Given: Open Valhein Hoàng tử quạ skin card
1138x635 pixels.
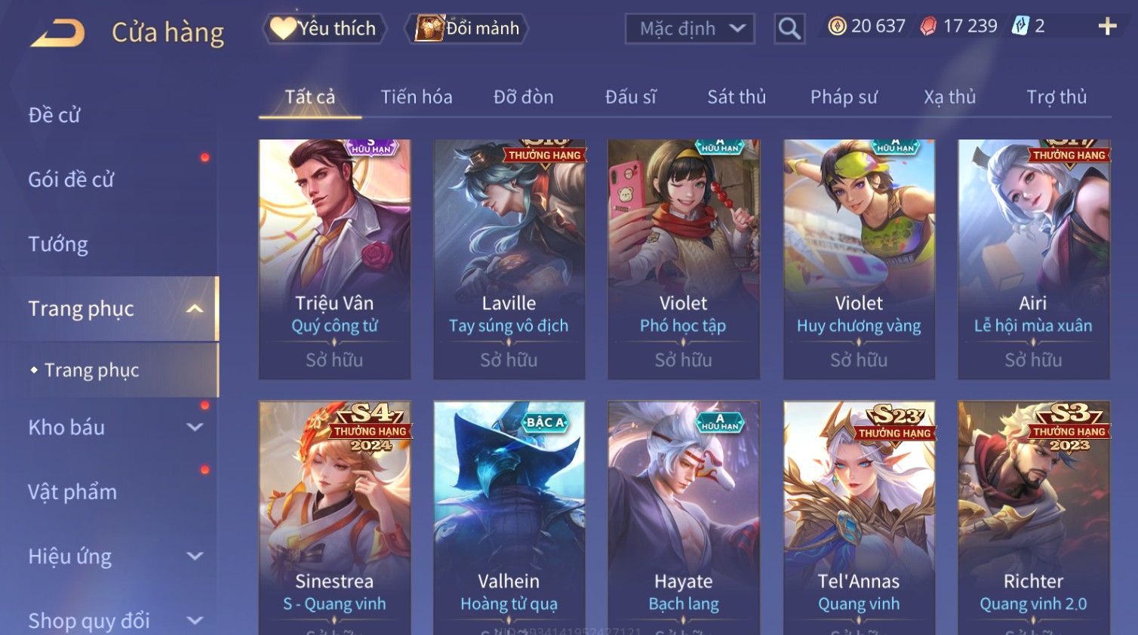Looking at the screenshot, I should [509, 518].
